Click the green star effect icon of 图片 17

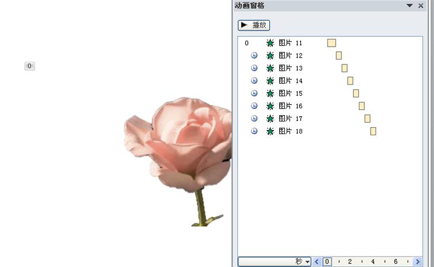coord(270,119)
